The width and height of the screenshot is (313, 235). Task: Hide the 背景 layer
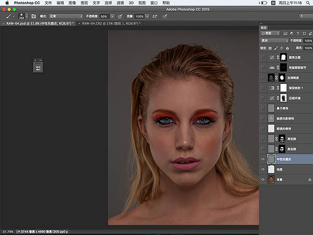(x=262, y=180)
